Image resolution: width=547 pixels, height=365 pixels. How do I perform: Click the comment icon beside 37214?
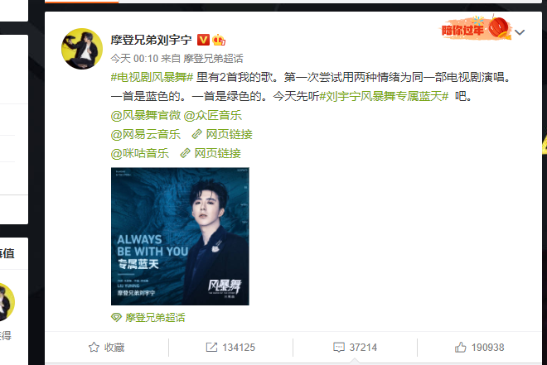pyautogui.click(x=339, y=348)
